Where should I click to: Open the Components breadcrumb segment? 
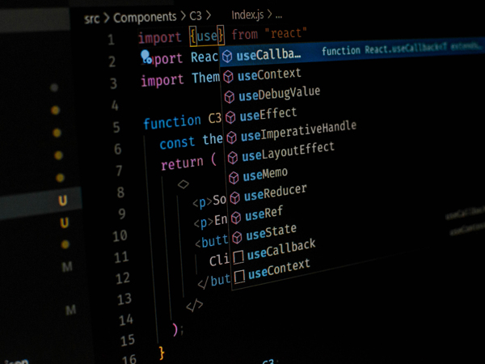click(x=145, y=18)
